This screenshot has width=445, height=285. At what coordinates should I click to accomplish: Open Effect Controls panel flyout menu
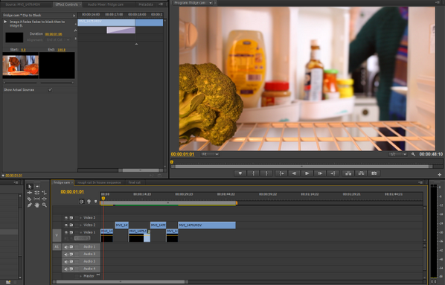(x=161, y=4)
